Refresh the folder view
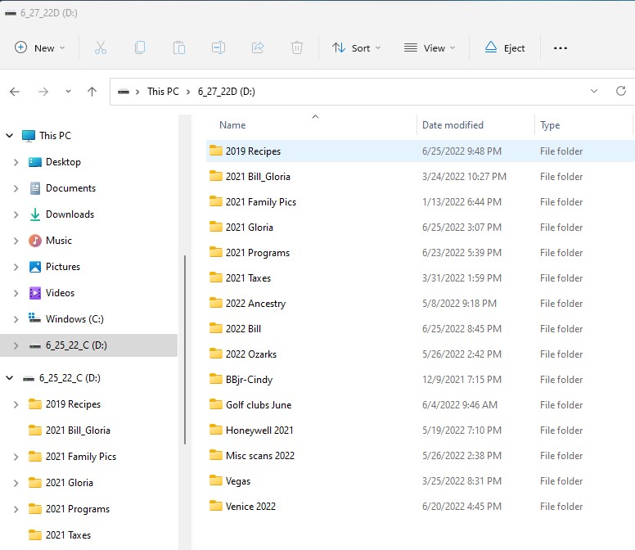Viewport: 635px width, 550px height. (x=621, y=91)
